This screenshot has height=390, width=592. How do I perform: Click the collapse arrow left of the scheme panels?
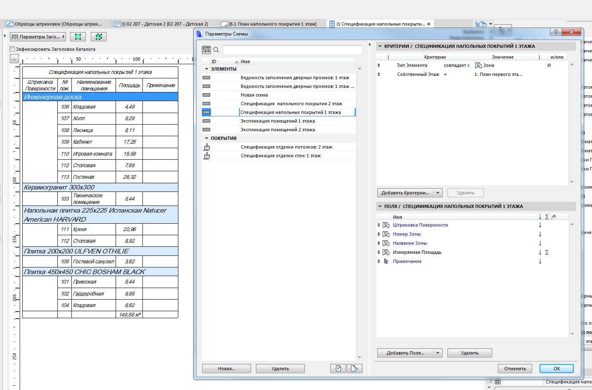tap(369, 45)
